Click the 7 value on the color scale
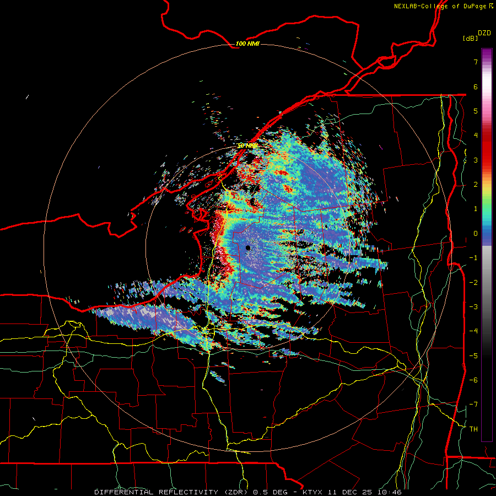The width and height of the screenshot is (496, 496). coord(476,62)
